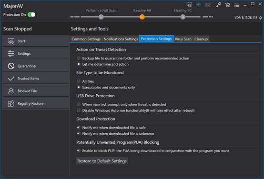Click the teal umbrella protection icon
This screenshot has height=179, width=264.
point(199,5)
